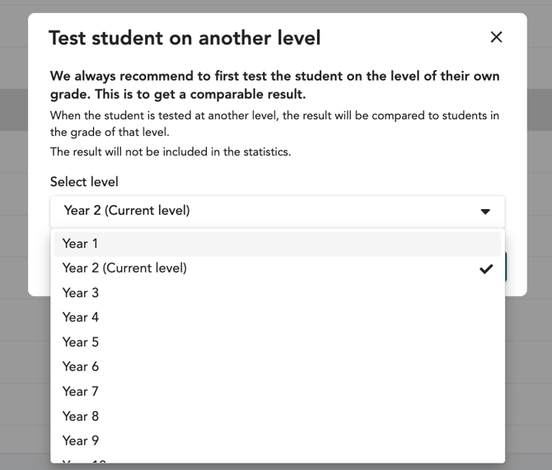Choose Year 1 from the list
The width and height of the screenshot is (552, 470).
coord(80,244)
